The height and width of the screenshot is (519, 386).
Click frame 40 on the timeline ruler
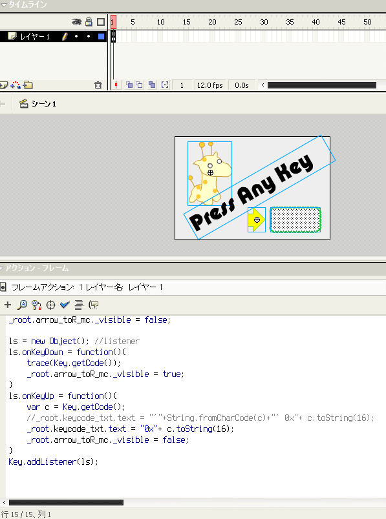[316, 22]
